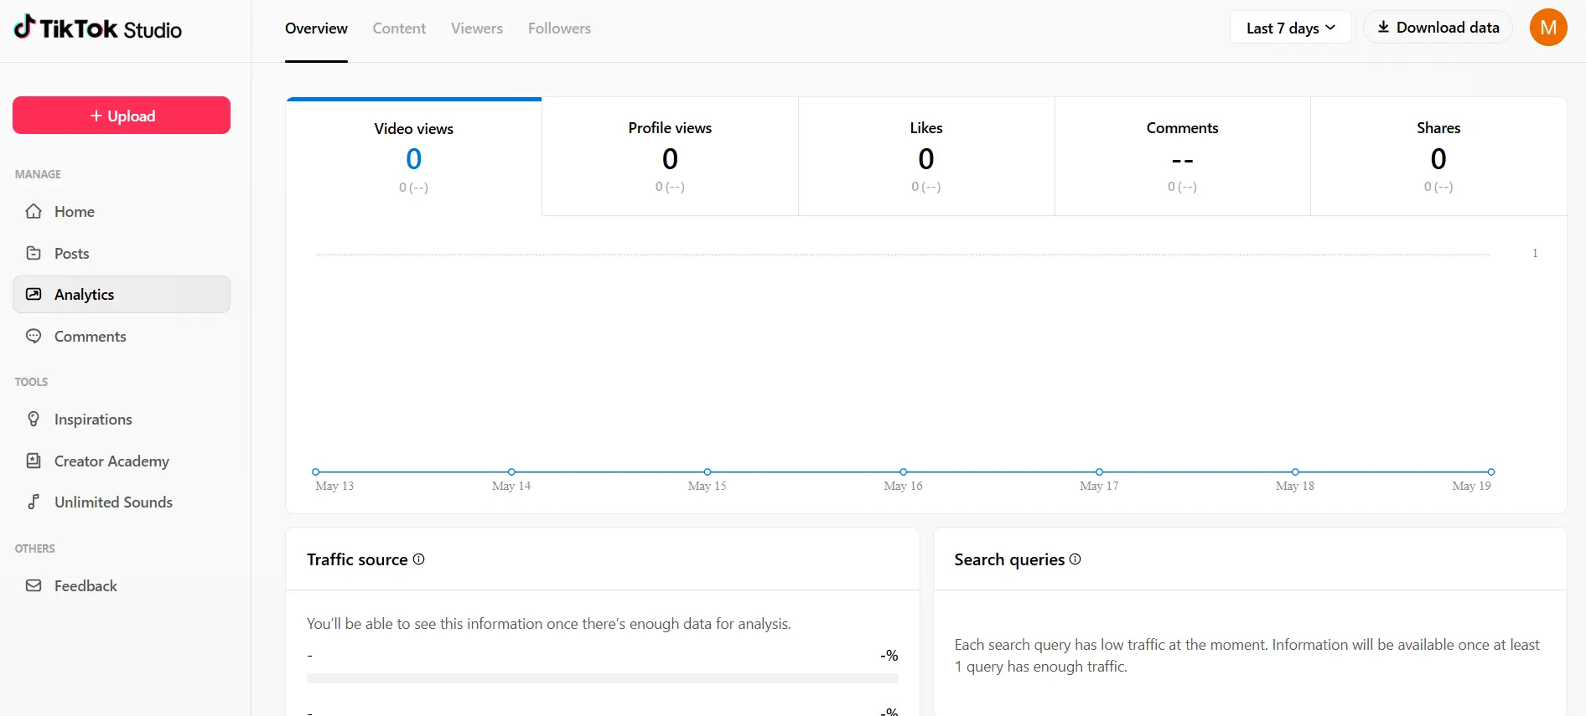Open Unlimited Sounds under Tools

122,502
